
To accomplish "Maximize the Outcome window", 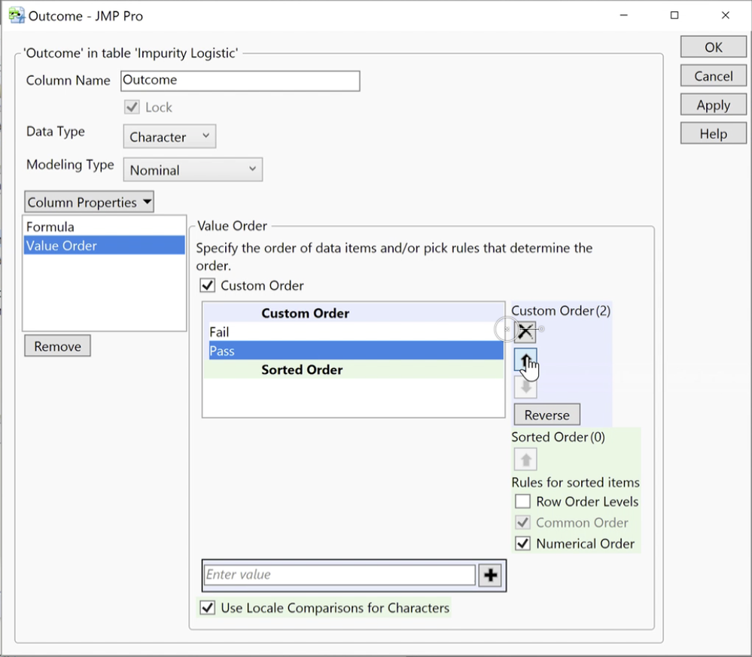I will pyautogui.click(x=674, y=15).
